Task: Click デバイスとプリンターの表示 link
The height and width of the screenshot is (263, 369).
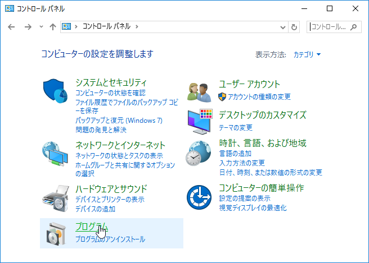Action: coord(110,200)
